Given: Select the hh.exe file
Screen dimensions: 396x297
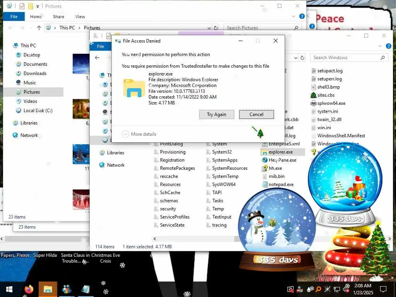Looking at the screenshot, I should click(x=272, y=168).
